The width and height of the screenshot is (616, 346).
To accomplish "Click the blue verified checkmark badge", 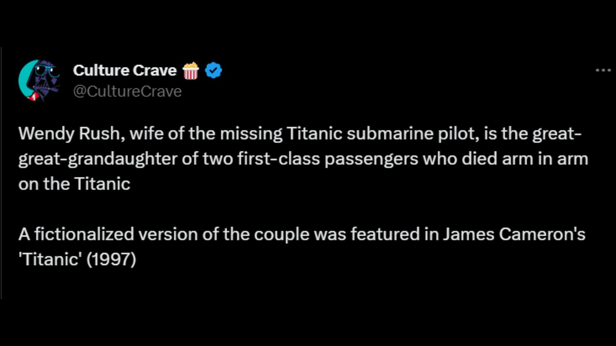I will point(213,70).
